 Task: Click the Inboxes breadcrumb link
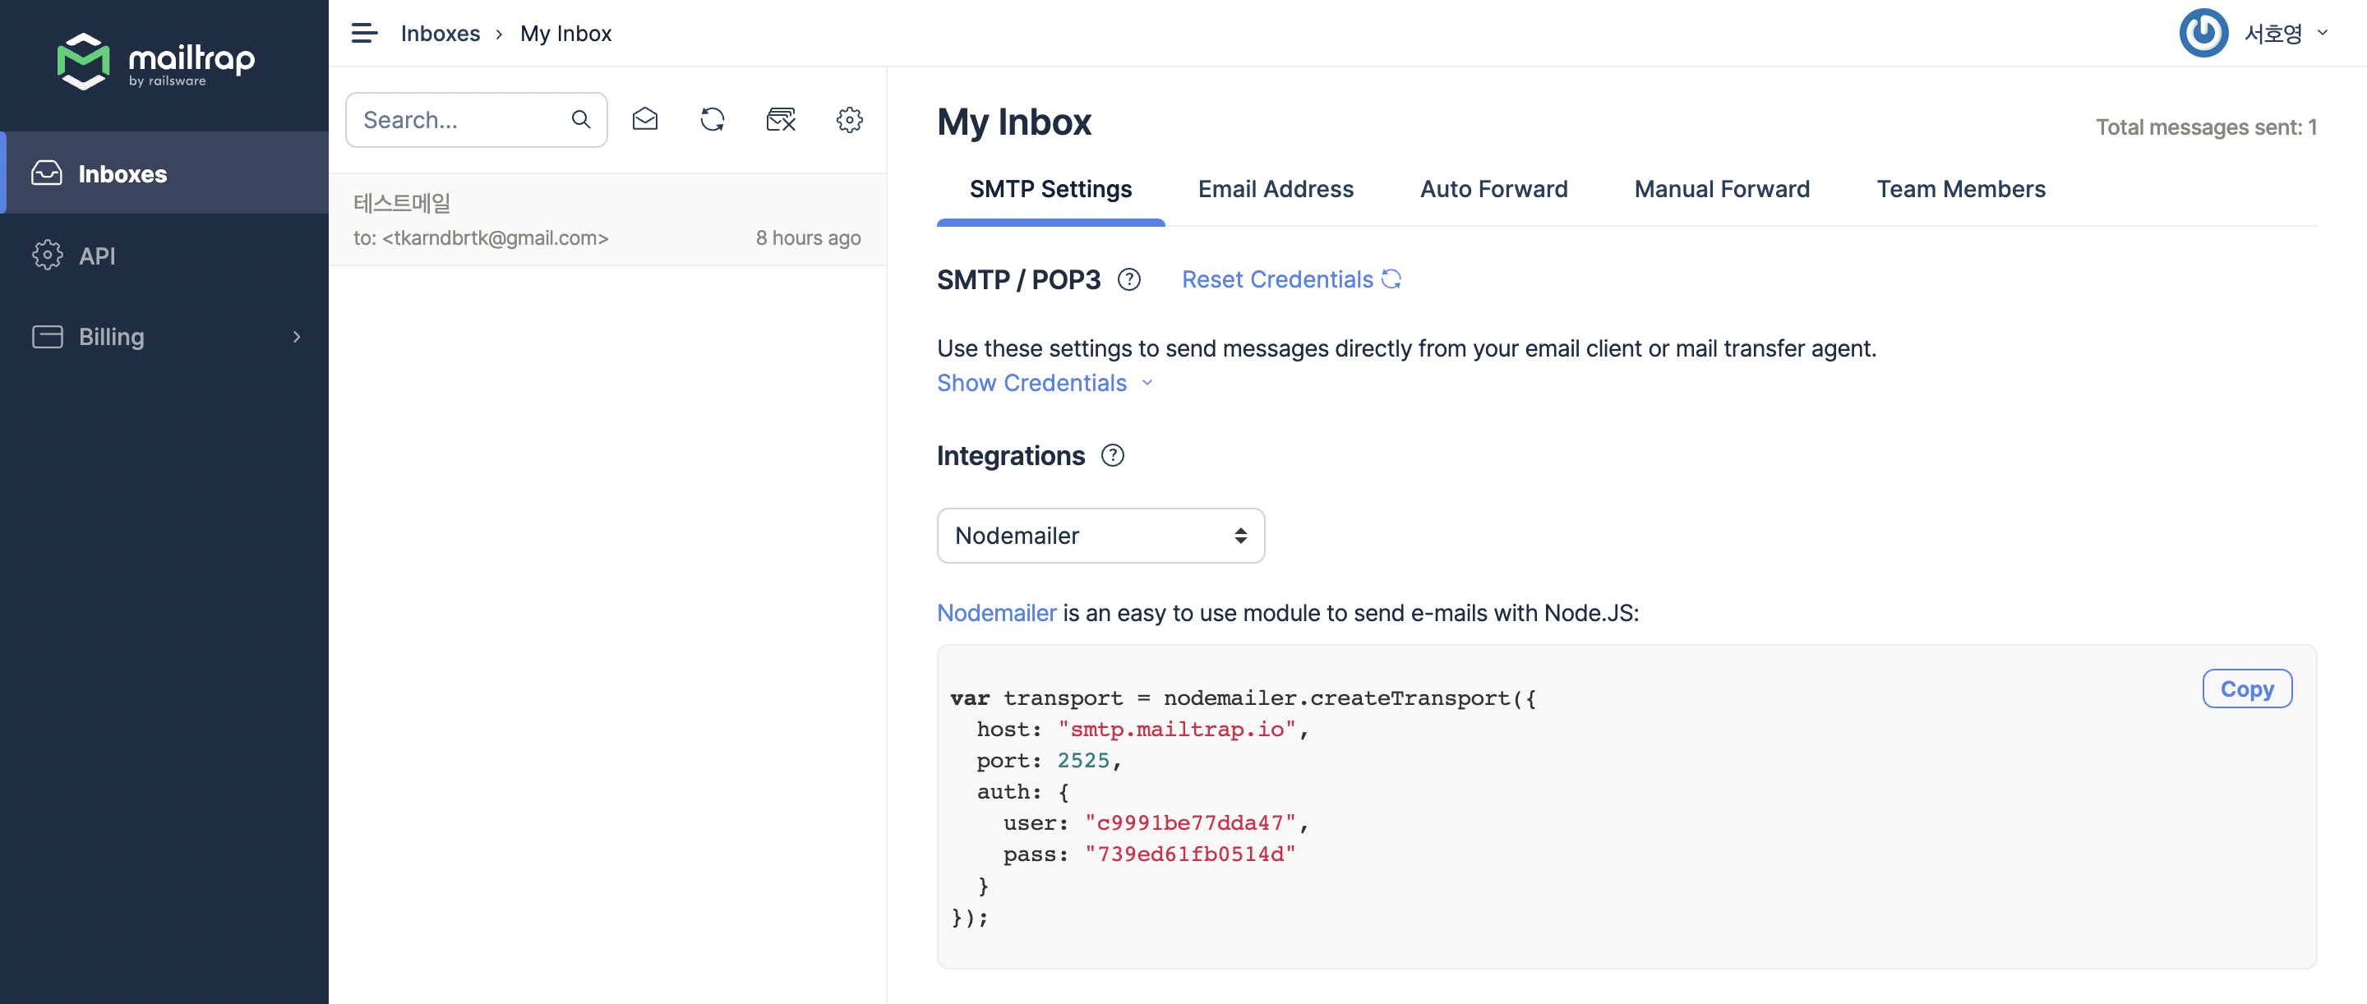[441, 33]
